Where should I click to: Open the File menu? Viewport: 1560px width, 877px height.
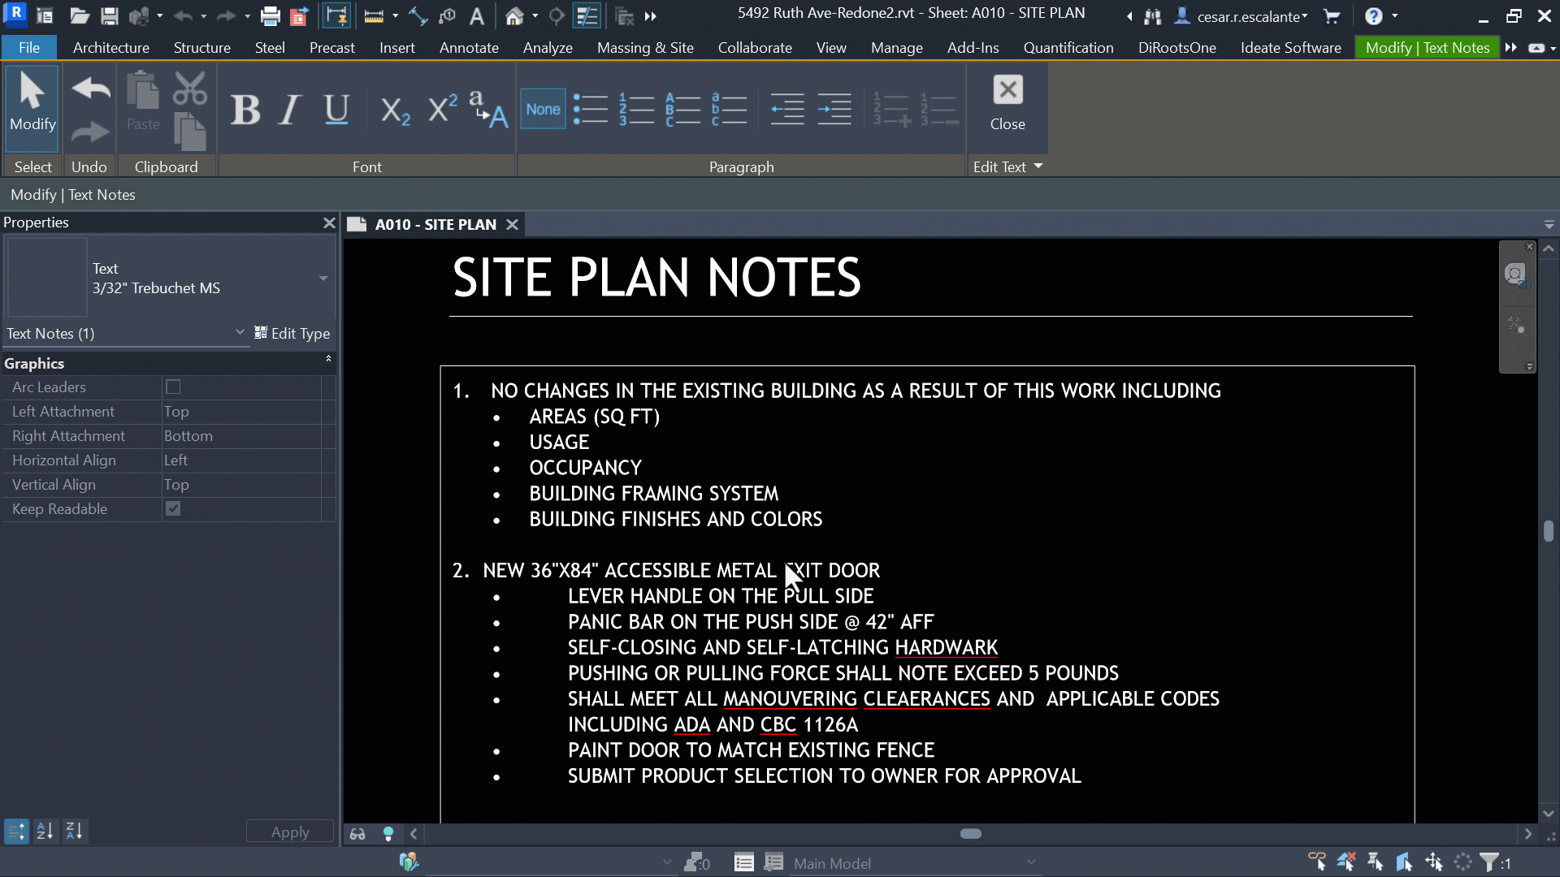click(29, 48)
